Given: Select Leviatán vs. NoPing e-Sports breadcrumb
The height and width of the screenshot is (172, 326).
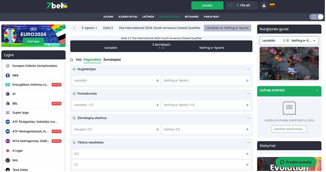Looking at the screenshot, I should click(227, 28).
